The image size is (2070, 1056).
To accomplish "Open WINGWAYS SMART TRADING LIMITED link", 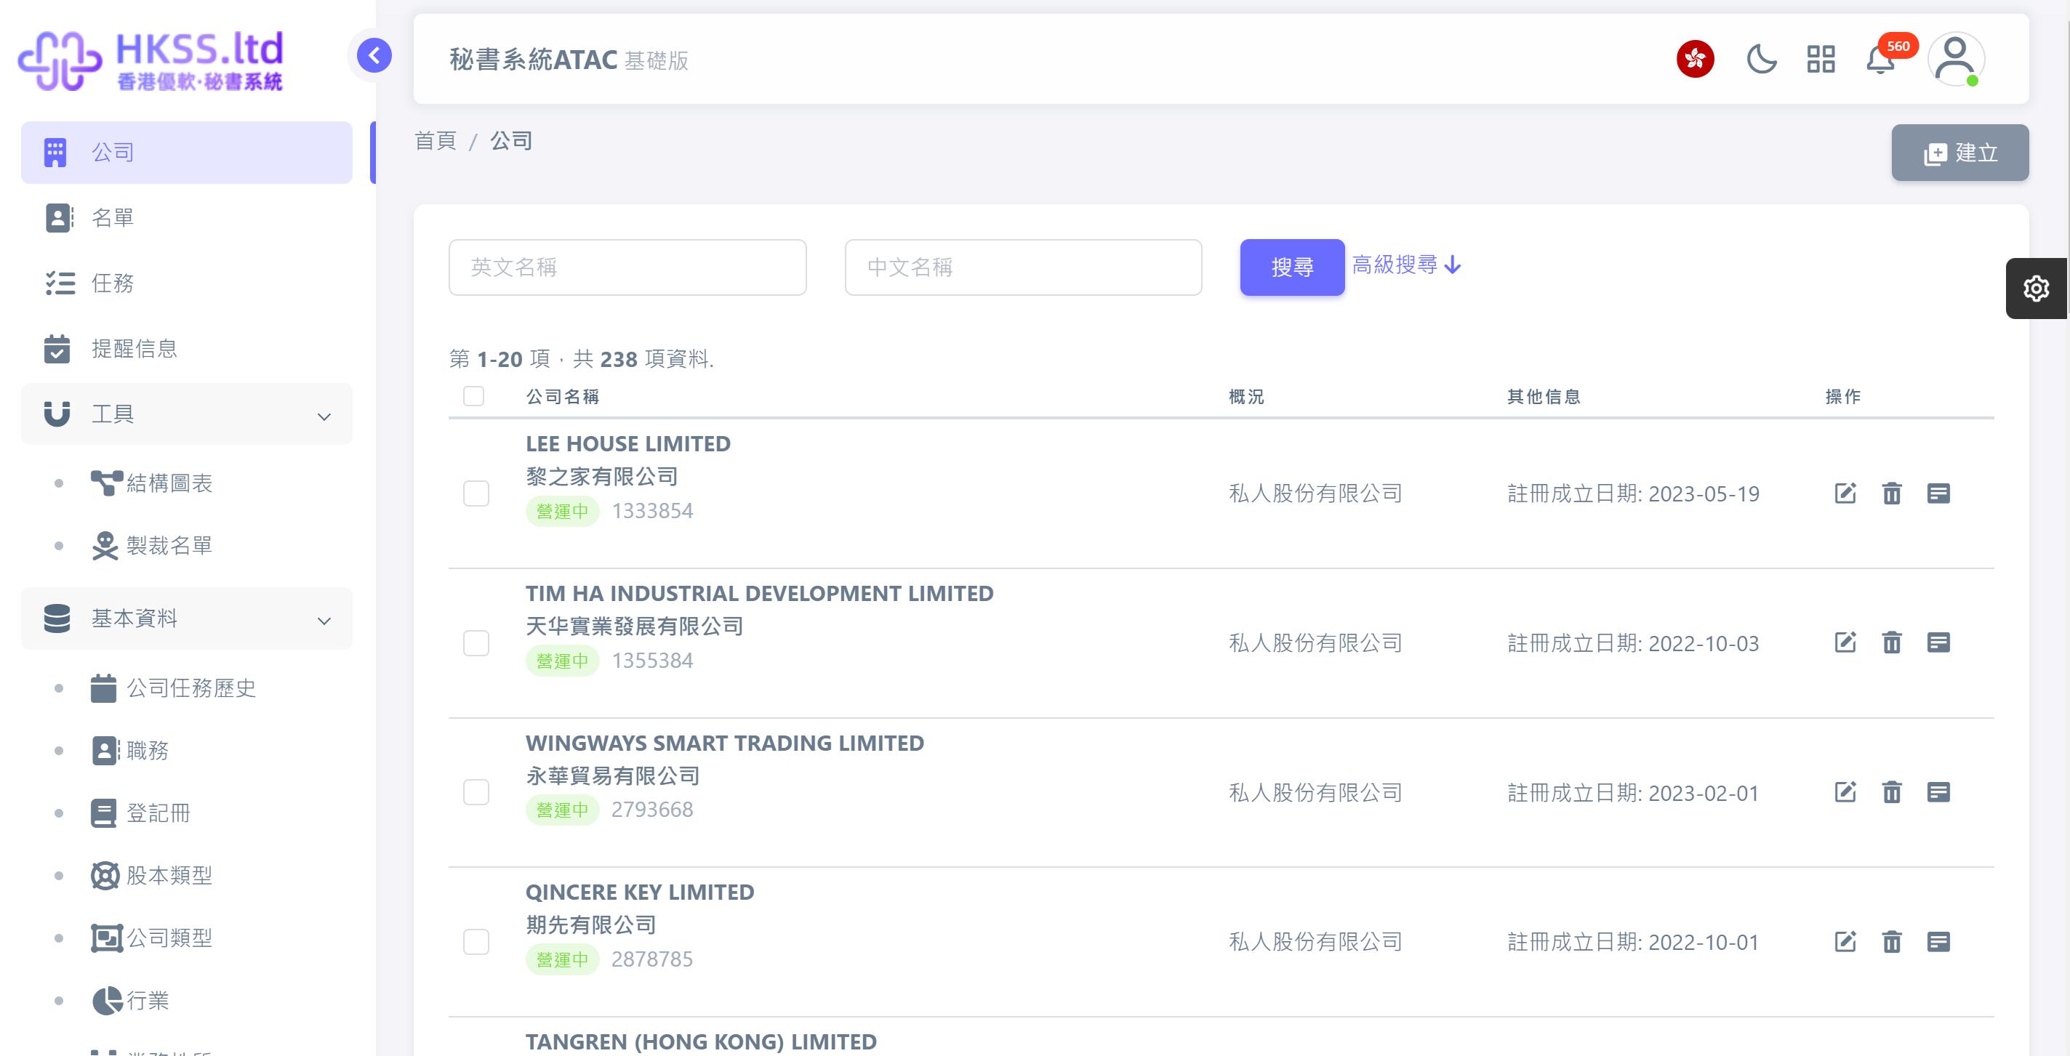I will (725, 743).
